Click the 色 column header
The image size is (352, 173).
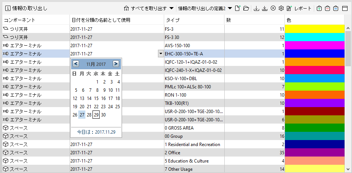(315, 20)
